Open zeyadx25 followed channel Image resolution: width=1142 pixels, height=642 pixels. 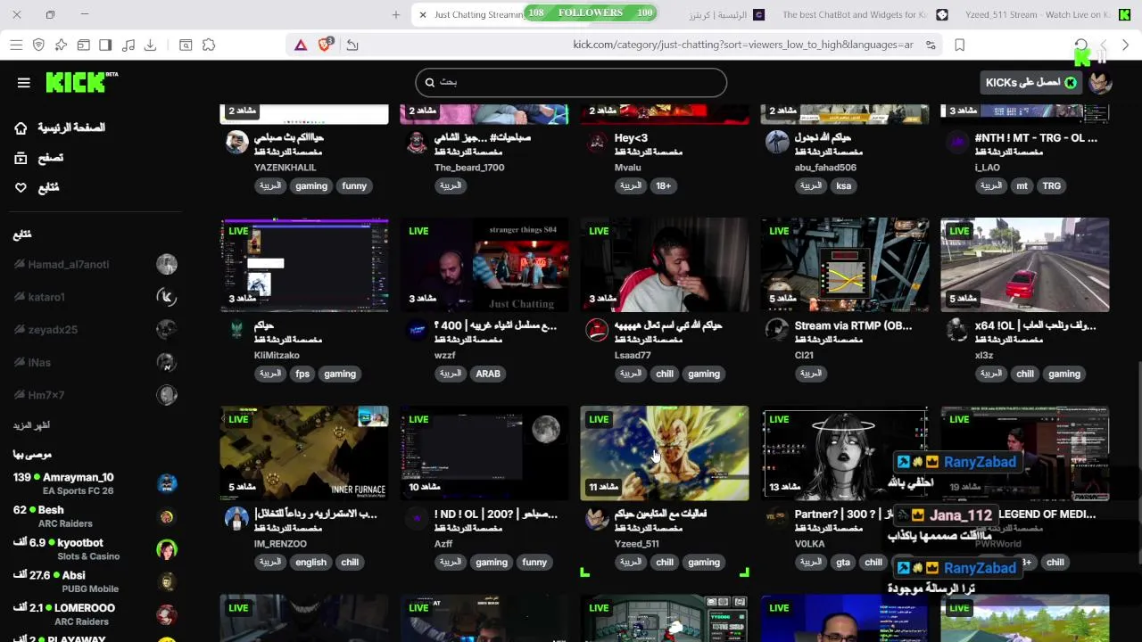point(95,330)
